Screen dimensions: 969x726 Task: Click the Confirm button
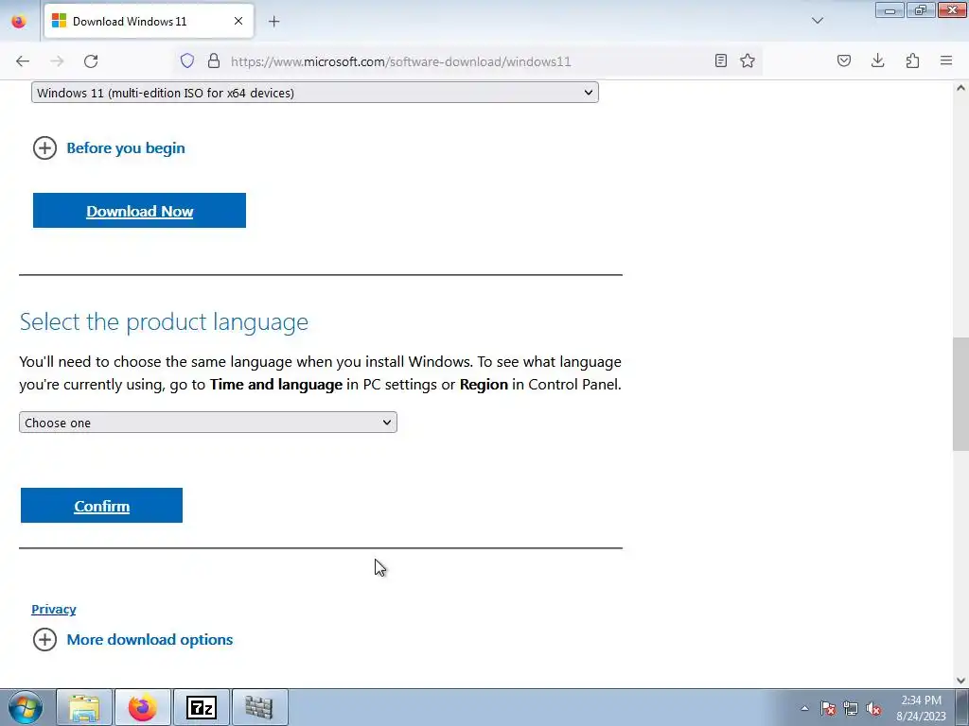tap(101, 506)
